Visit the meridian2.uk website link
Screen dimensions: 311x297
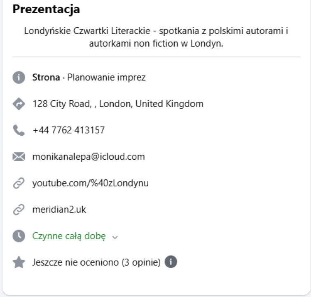click(x=59, y=210)
